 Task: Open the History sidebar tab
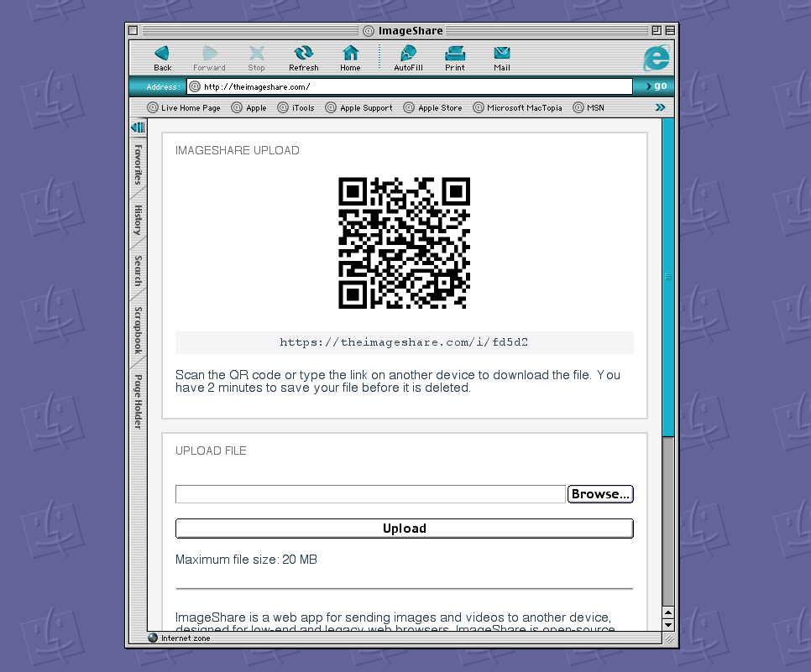pos(138,220)
